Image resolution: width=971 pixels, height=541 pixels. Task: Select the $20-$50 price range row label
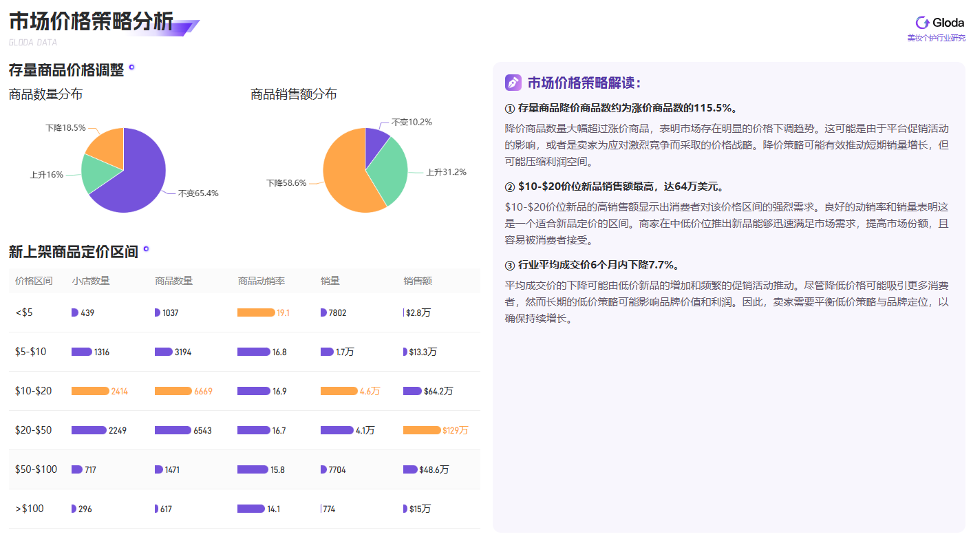point(33,430)
